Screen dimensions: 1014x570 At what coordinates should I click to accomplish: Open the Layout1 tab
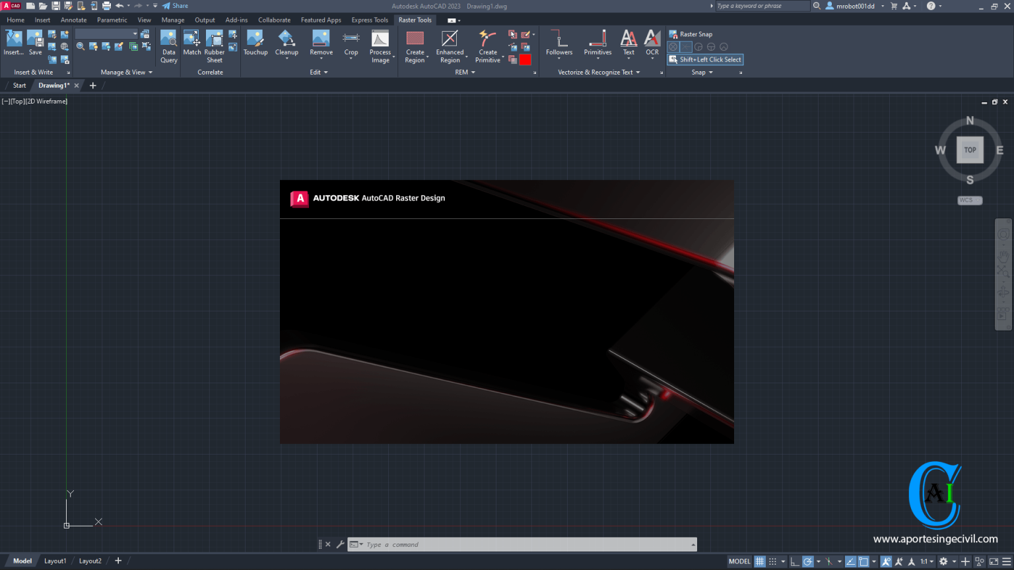click(x=55, y=560)
